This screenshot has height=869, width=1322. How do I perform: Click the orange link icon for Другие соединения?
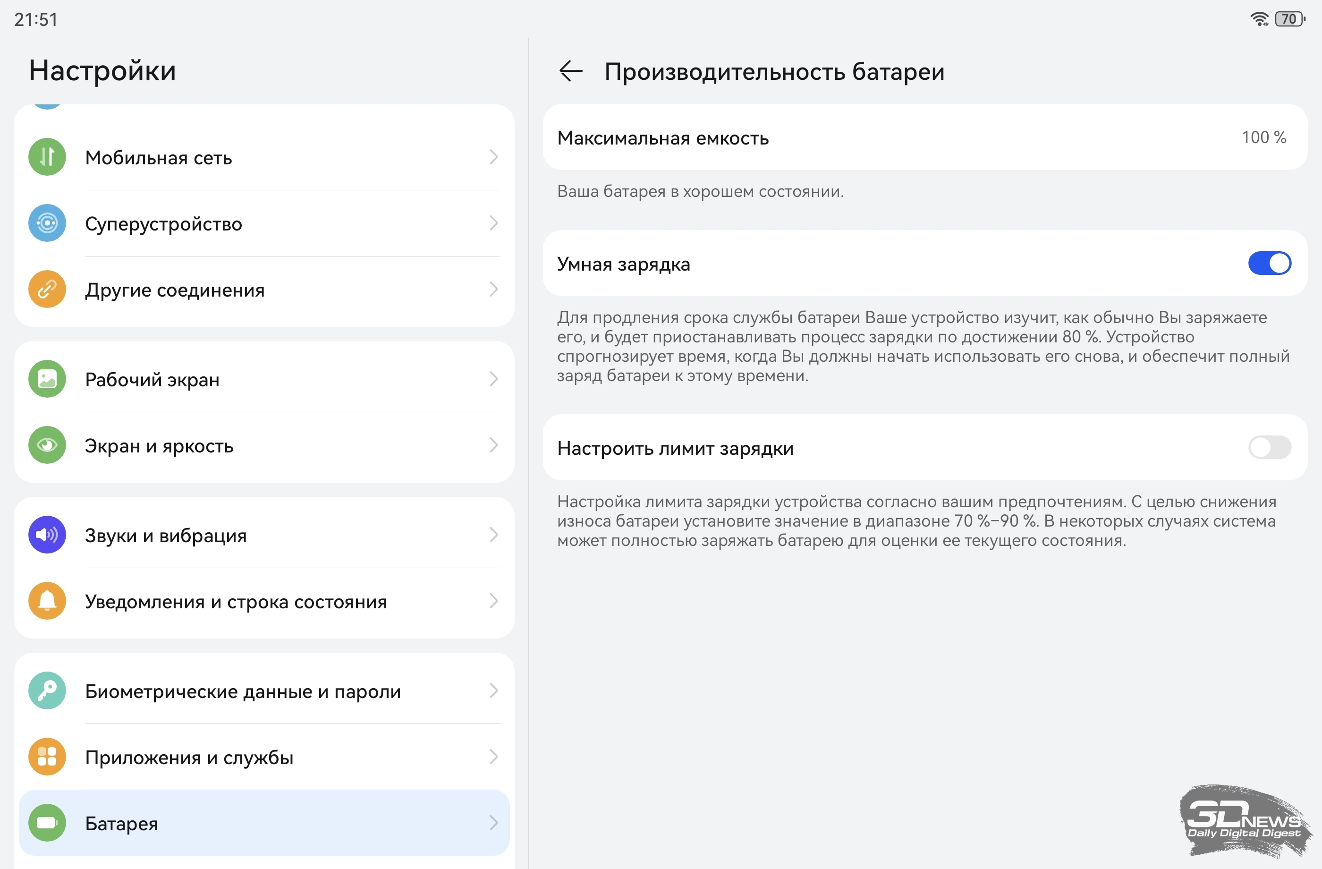coord(47,290)
